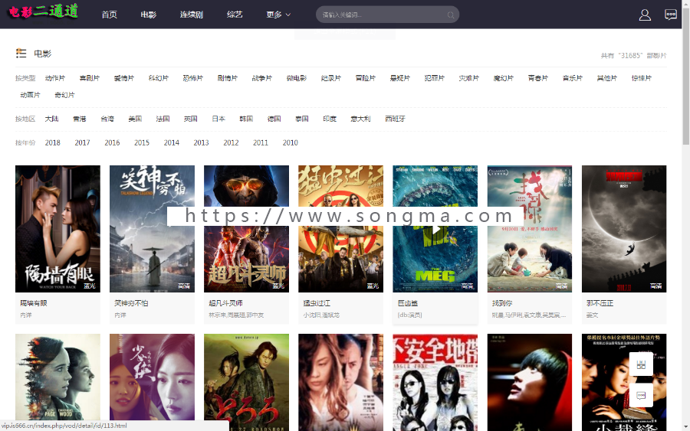690x431 pixels.
Task: Play the 巨齿鲨 MEG poster play button
Action: point(435,230)
